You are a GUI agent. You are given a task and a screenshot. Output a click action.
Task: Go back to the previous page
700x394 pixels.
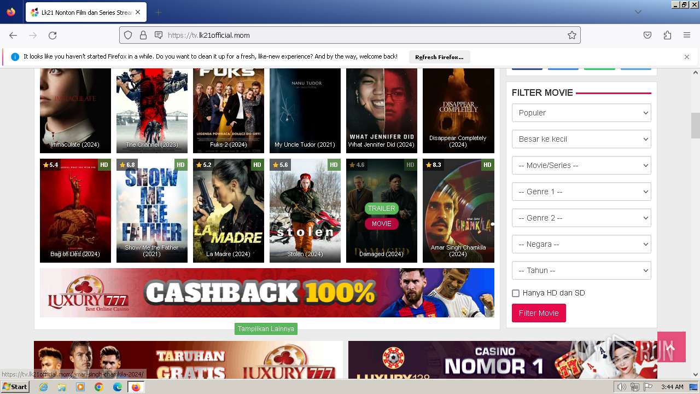tap(13, 35)
